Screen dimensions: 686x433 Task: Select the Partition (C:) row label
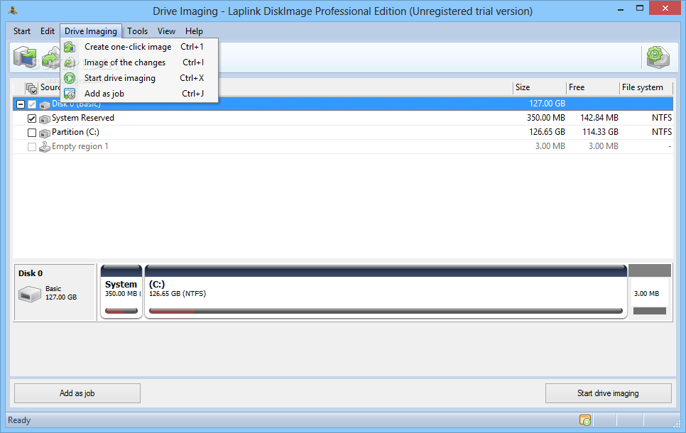[75, 132]
